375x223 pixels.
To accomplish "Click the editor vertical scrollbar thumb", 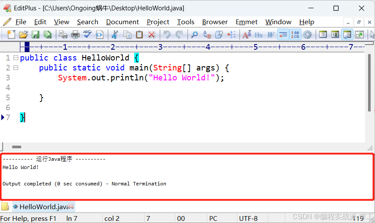I will click(x=369, y=83).
